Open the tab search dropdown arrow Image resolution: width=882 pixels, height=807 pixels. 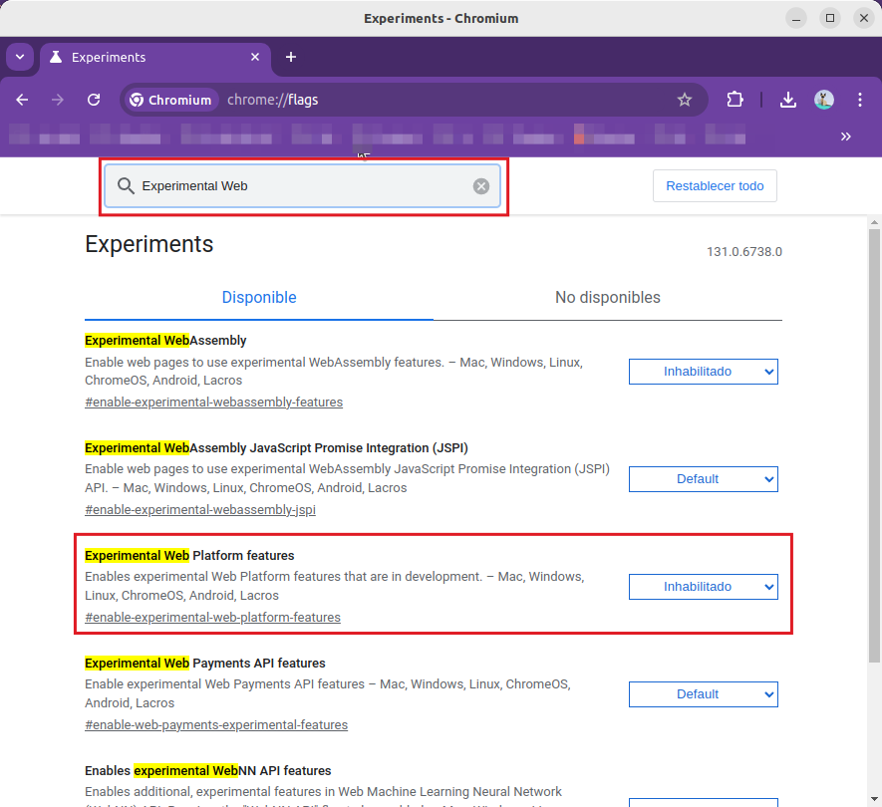coord(20,58)
